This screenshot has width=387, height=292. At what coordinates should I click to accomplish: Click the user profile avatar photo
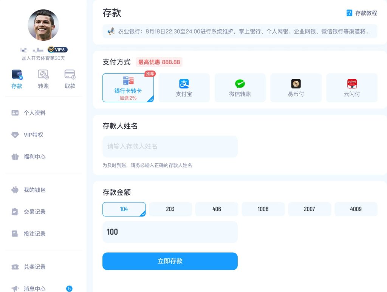(43, 25)
